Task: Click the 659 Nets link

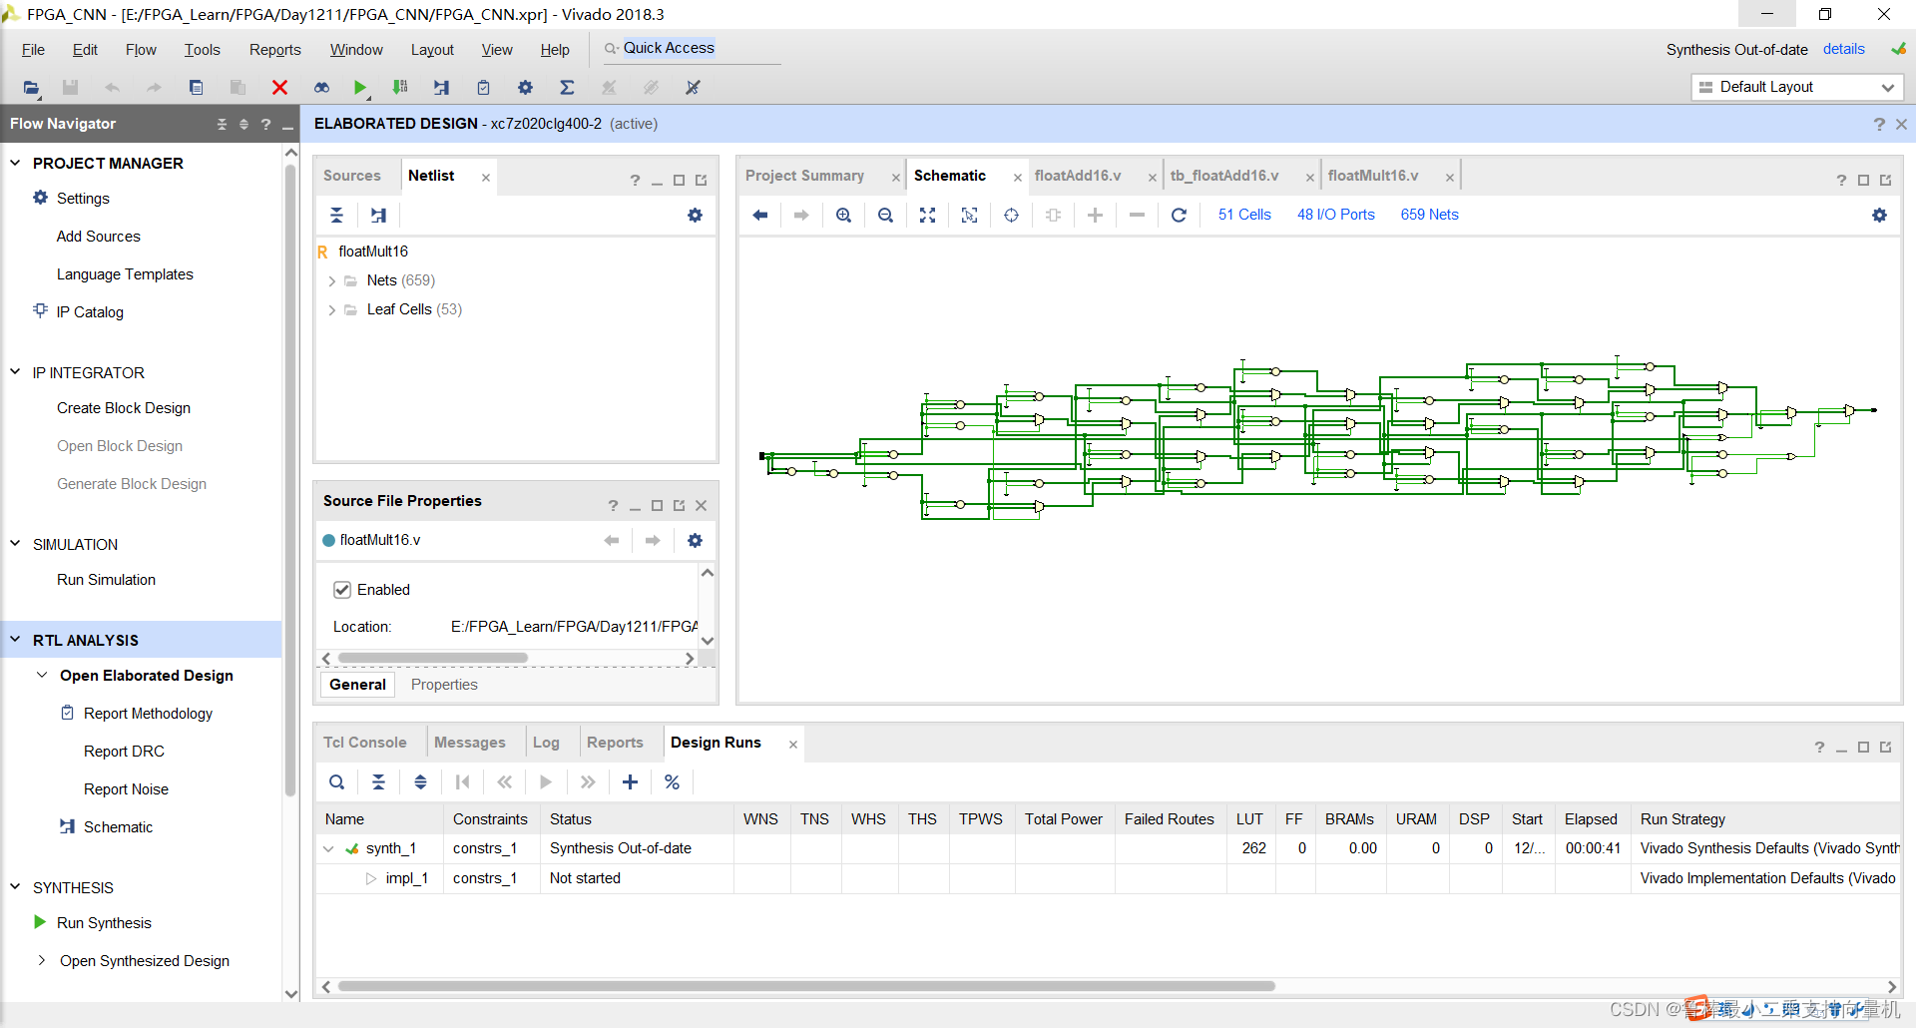Action: (1429, 215)
